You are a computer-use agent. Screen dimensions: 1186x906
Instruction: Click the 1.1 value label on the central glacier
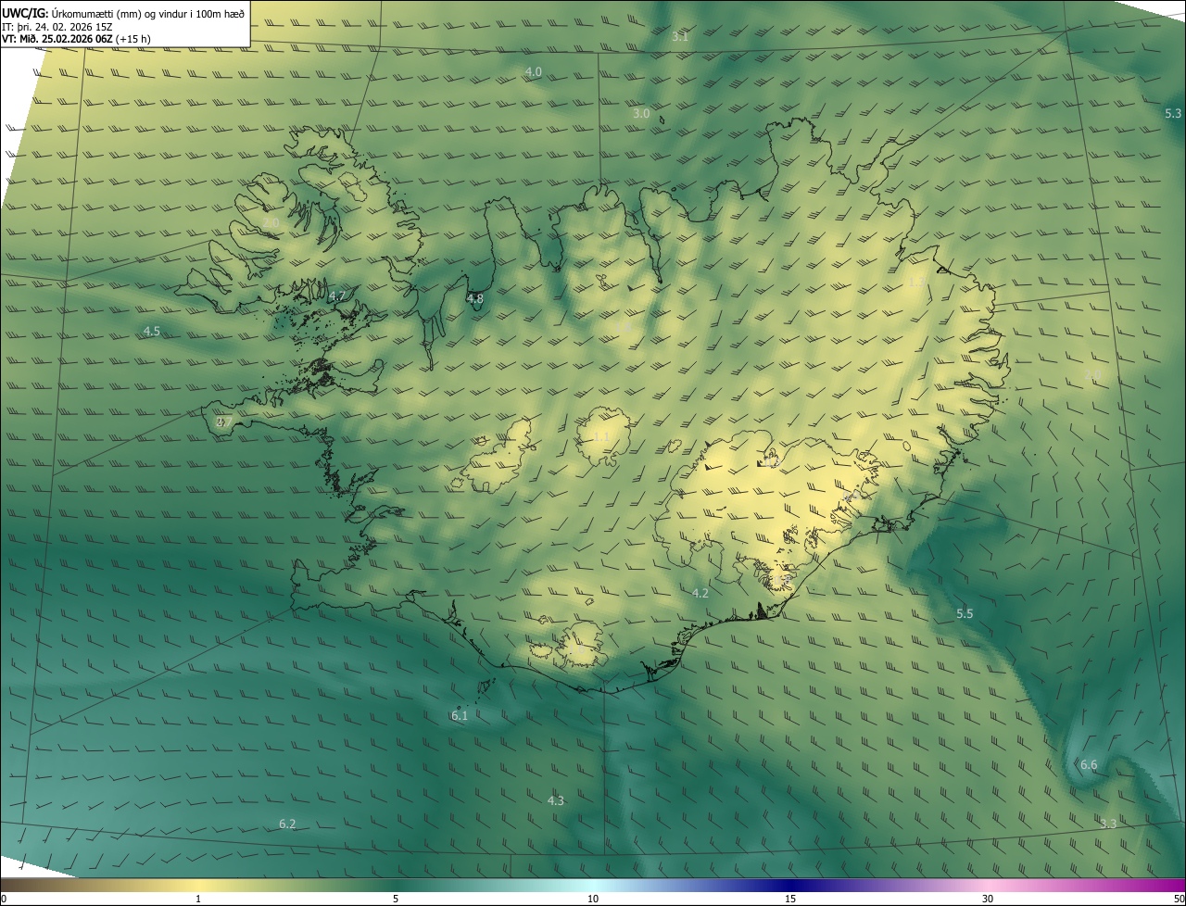click(x=601, y=436)
